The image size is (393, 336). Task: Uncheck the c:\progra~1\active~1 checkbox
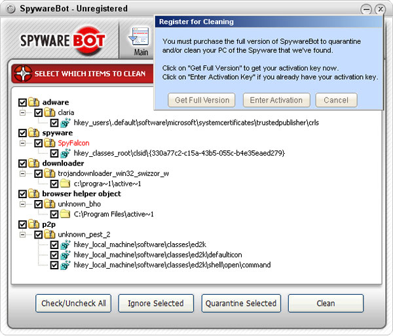pyautogui.click(x=54, y=184)
